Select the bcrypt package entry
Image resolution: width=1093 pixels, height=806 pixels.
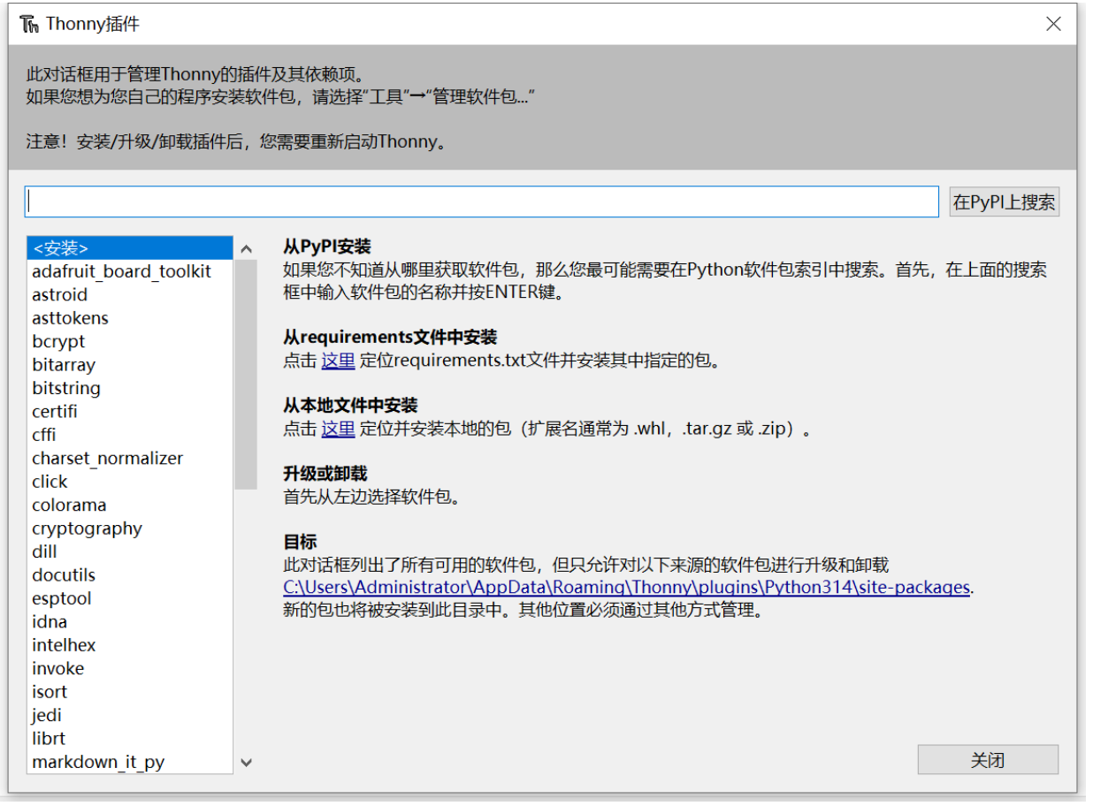tap(58, 341)
